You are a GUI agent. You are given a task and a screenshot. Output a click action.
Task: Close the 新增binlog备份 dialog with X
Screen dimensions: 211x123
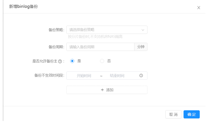(x=198, y=8)
